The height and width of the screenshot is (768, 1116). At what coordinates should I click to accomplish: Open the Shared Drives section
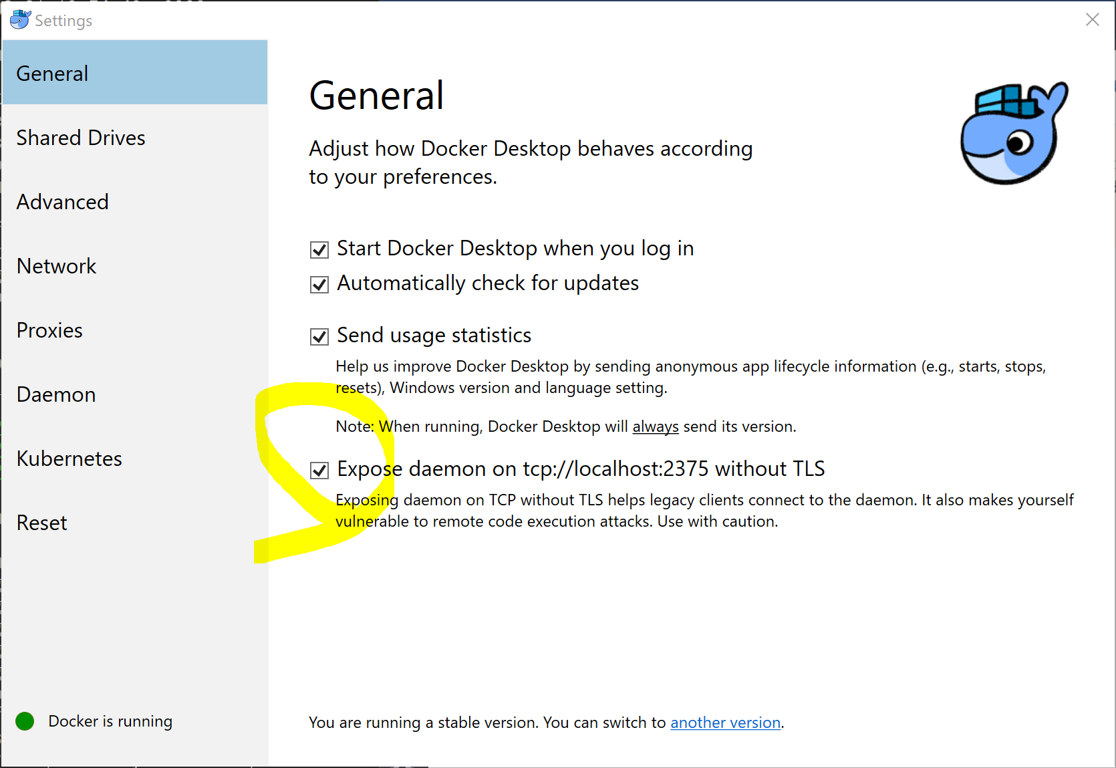135,137
